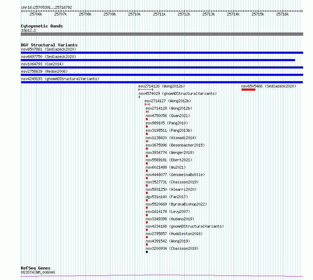The height and width of the screenshot is (280, 313).
Task: Click the Cytogenetic Bands track title
Action: point(42,26)
